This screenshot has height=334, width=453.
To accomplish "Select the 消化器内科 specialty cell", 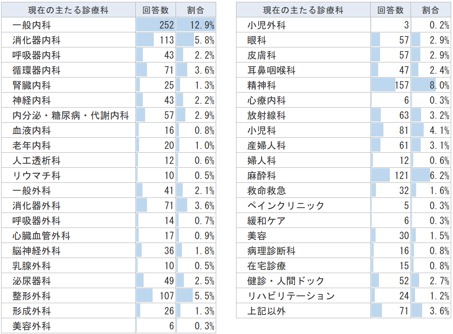I will [36, 40].
